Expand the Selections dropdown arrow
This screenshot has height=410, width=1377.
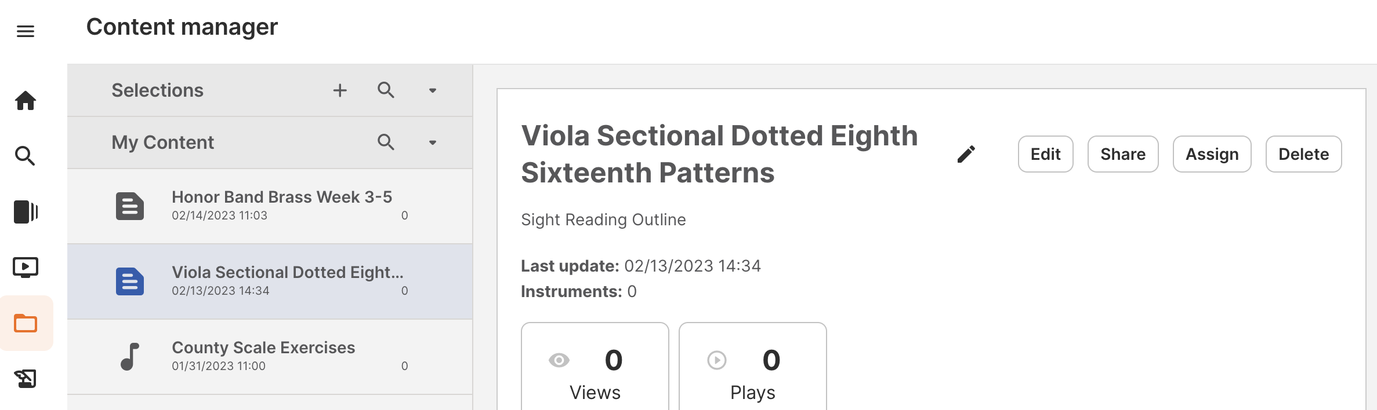[x=432, y=90]
